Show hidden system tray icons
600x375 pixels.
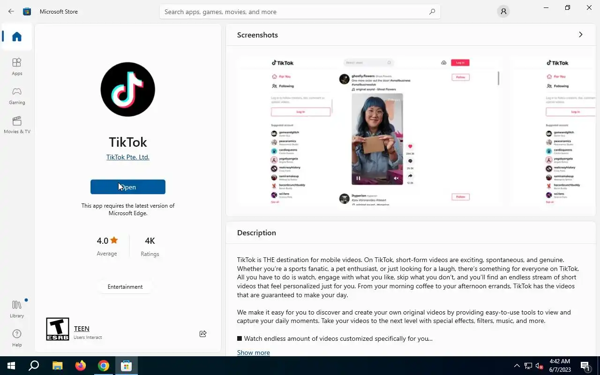click(x=517, y=366)
